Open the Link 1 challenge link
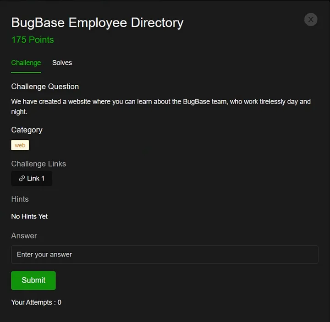Image resolution: width=330 pixels, height=322 pixels. [32, 179]
